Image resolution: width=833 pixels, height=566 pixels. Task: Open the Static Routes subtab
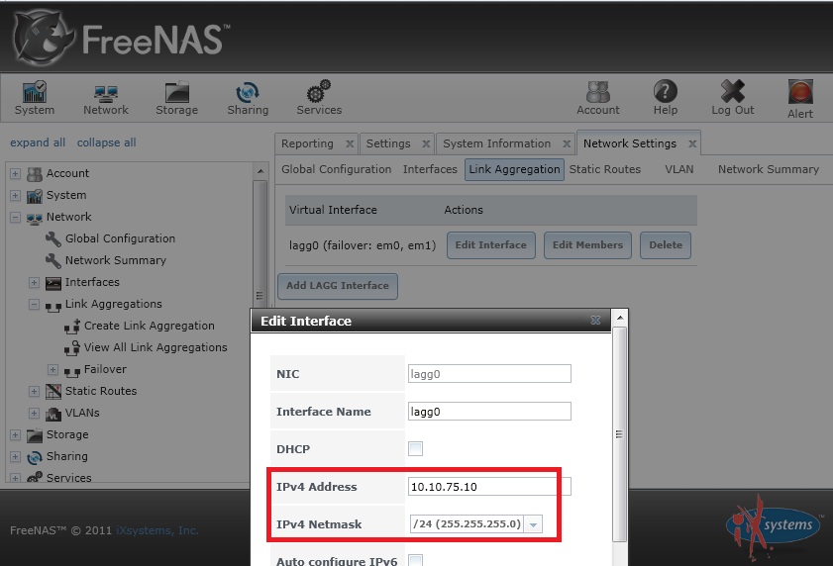tap(605, 169)
